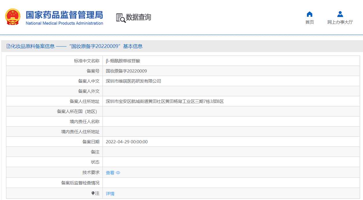Select the date 2022-04-29 00:00:00

pos(127,142)
